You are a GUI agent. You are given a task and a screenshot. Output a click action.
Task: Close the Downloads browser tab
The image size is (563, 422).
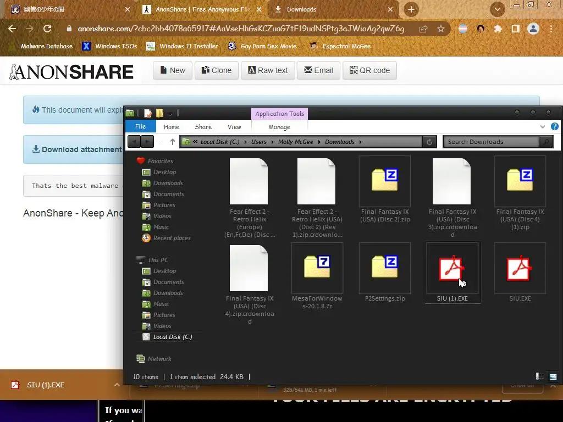(390, 9)
